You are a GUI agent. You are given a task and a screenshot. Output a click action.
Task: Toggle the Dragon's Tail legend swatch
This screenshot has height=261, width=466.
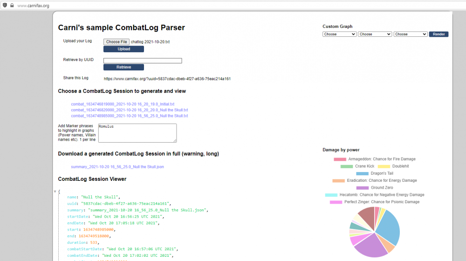pos(362,173)
